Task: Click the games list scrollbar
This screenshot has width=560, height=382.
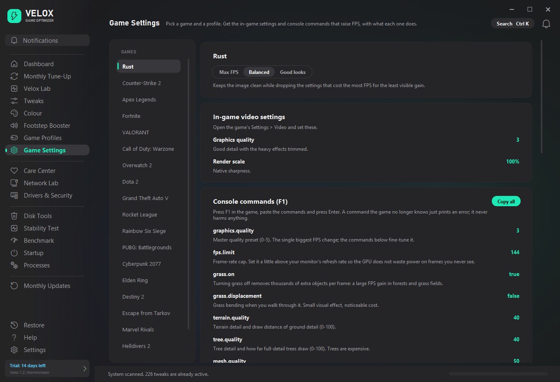Action: [188, 194]
